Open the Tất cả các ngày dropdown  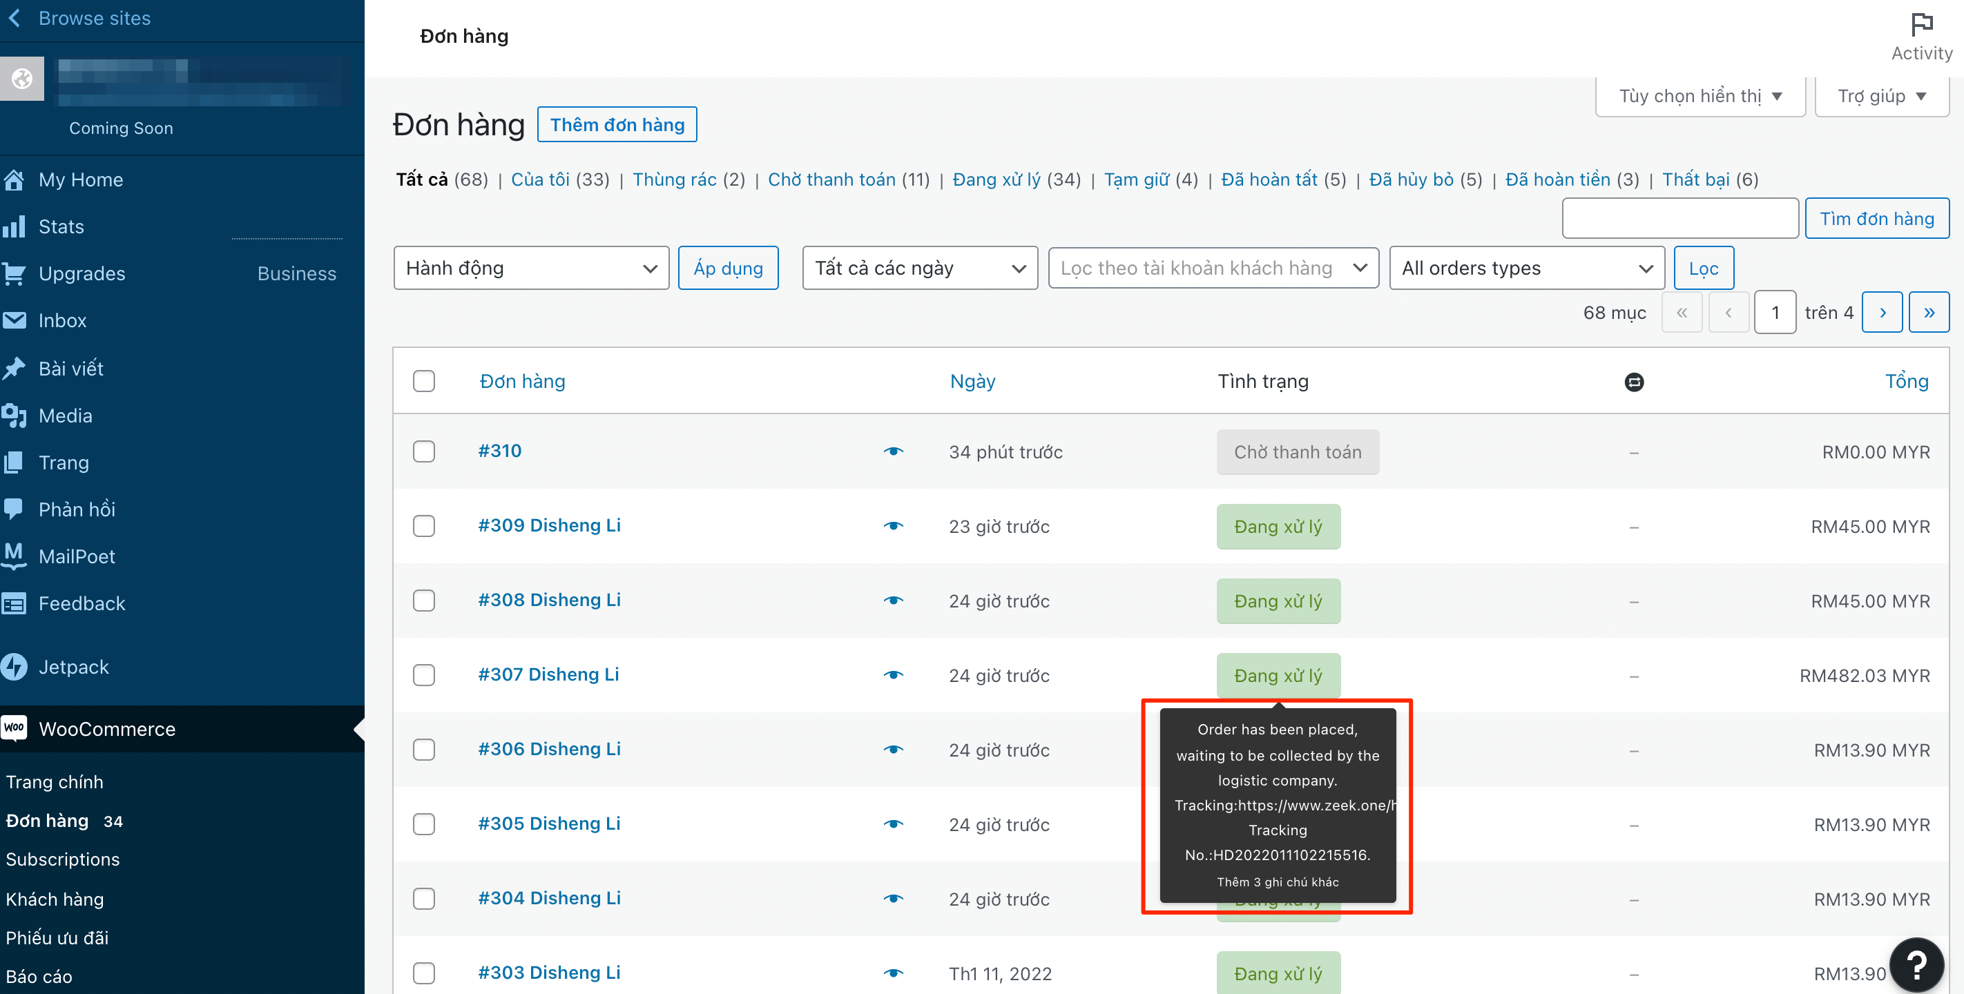[x=921, y=269]
